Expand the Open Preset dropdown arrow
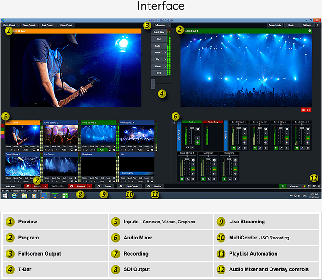Image resolution: width=322 pixels, height=280 pixels. click(x=18, y=25)
